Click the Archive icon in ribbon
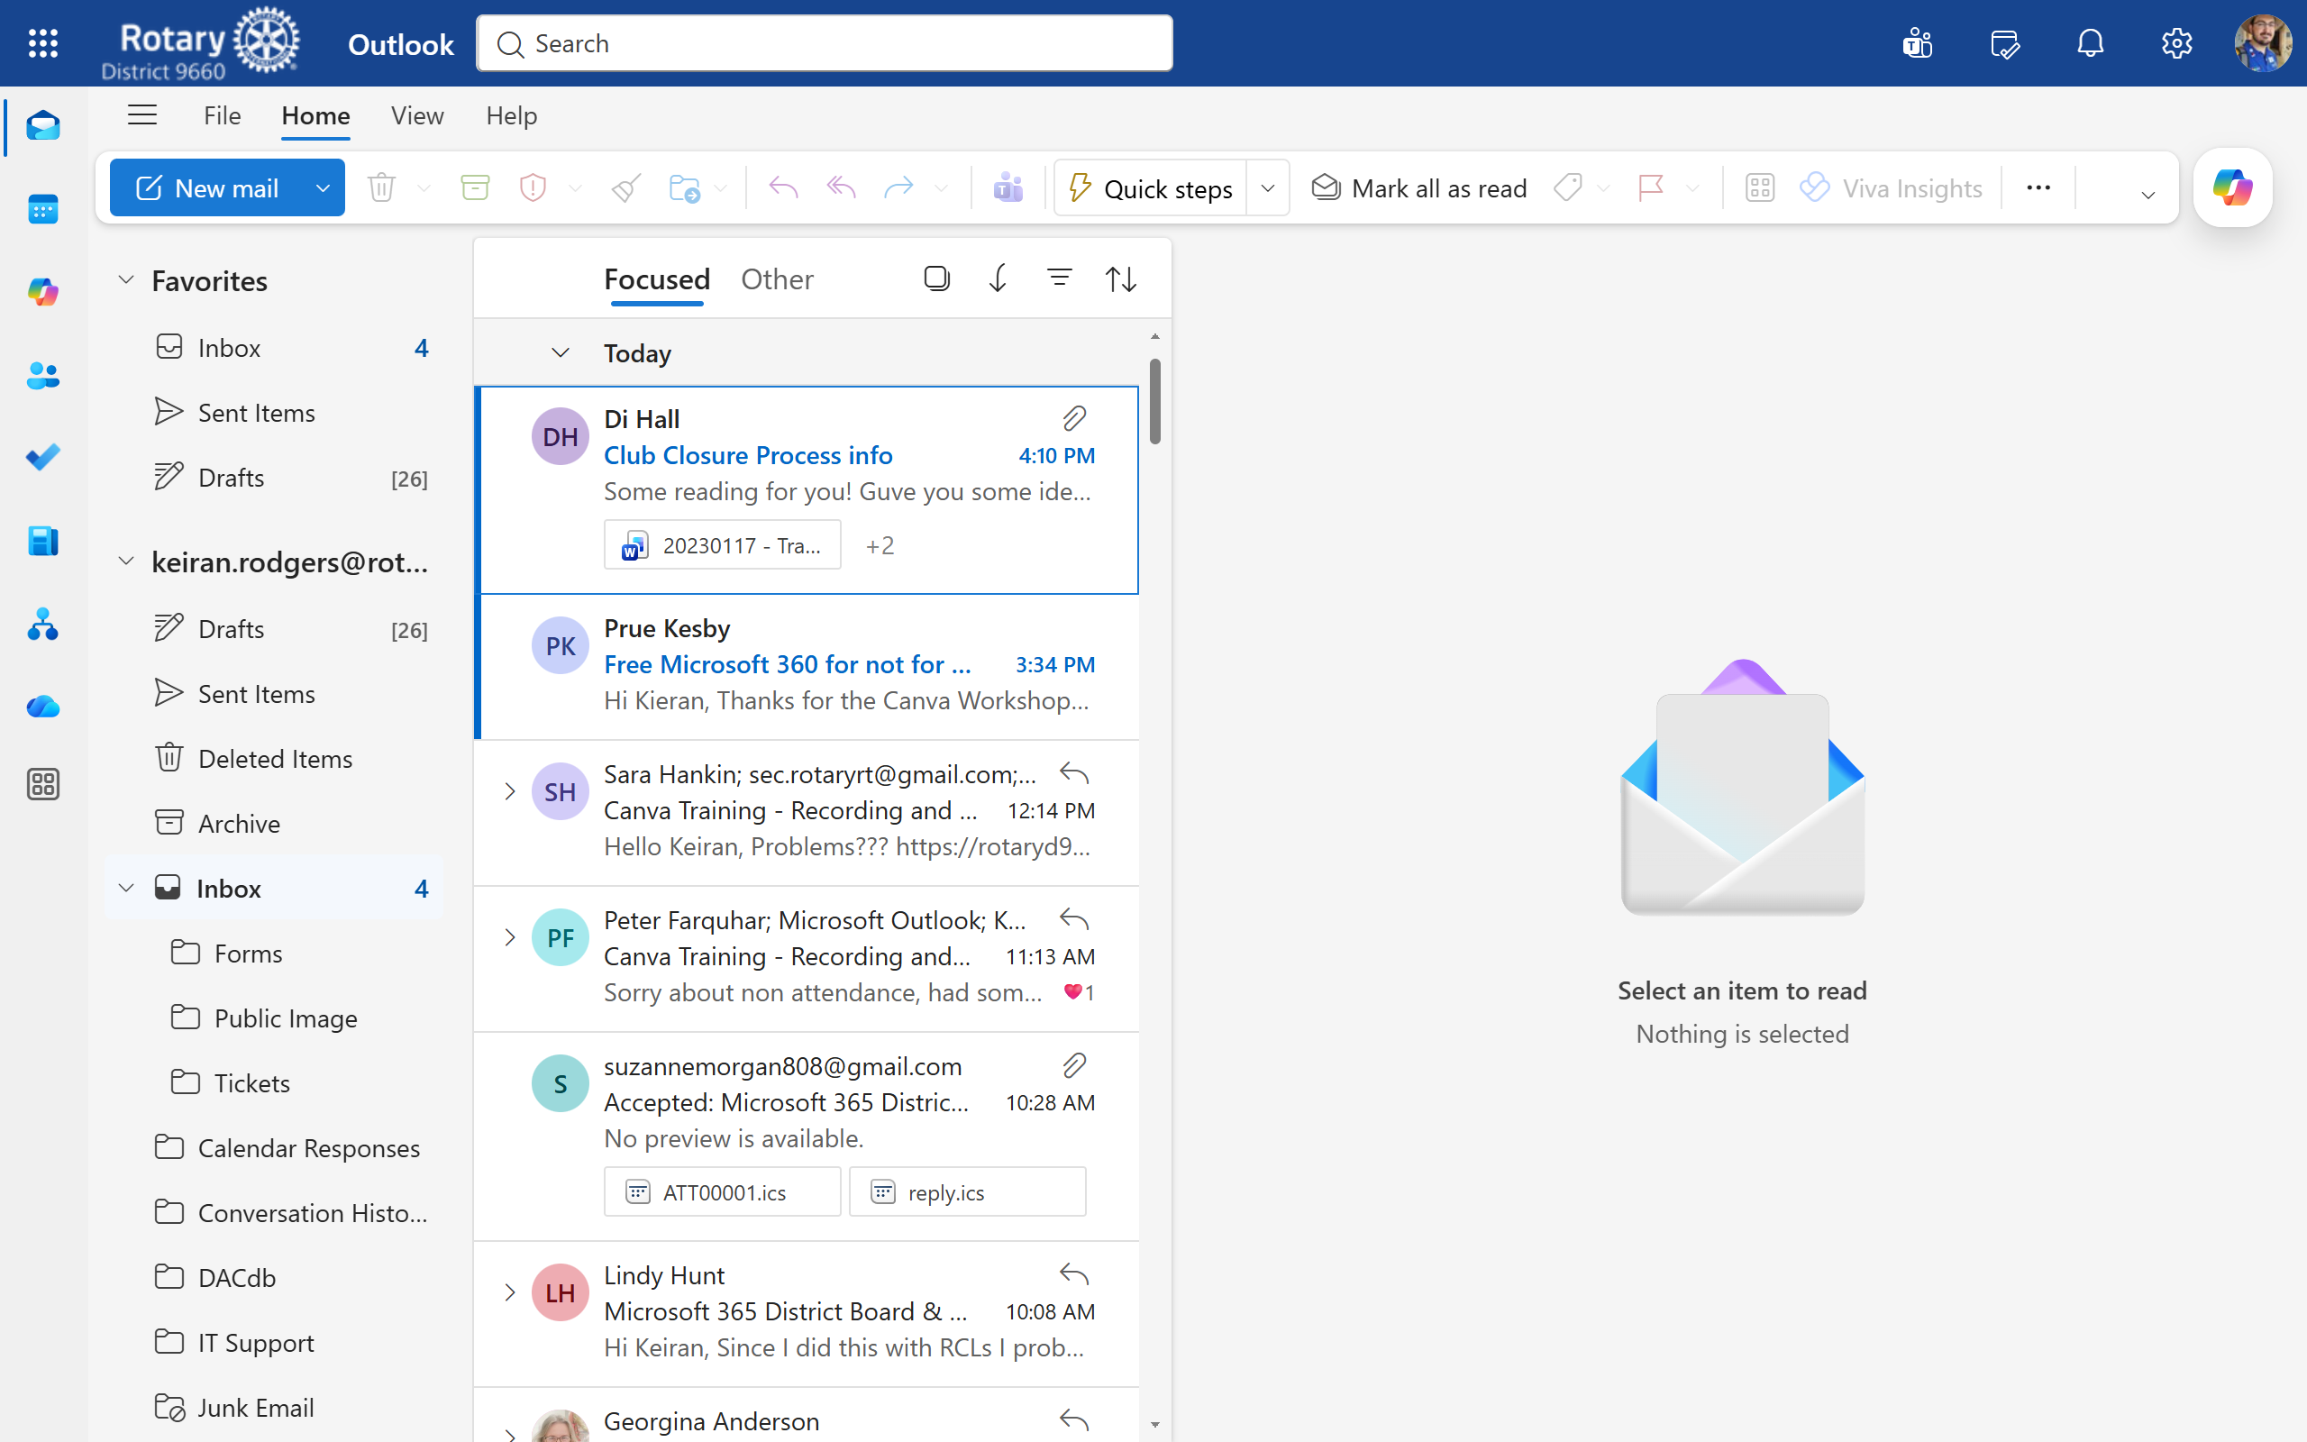Viewport: 2307px width, 1442px height. pyautogui.click(x=475, y=187)
